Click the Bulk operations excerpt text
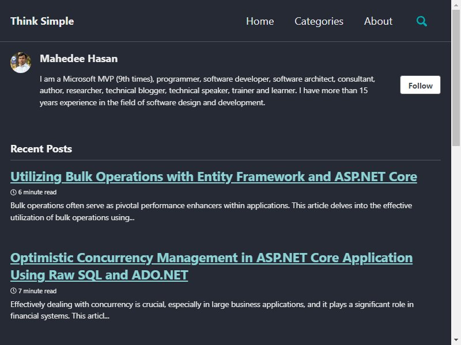The height and width of the screenshot is (345, 461). (211, 212)
